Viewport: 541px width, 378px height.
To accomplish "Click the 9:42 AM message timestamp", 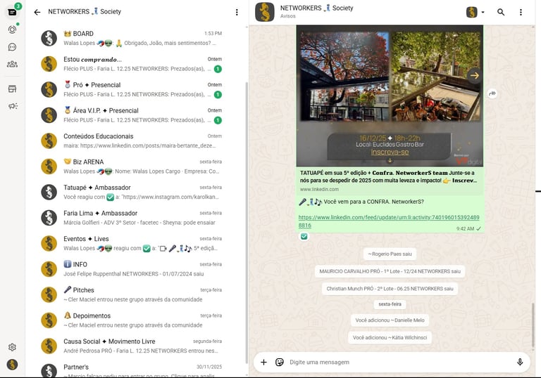I will click(465, 228).
